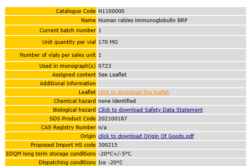The width and height of the screenshot is (247, 166).
Task: Select the HS code value 300215
Action: [x=108, y=145]
